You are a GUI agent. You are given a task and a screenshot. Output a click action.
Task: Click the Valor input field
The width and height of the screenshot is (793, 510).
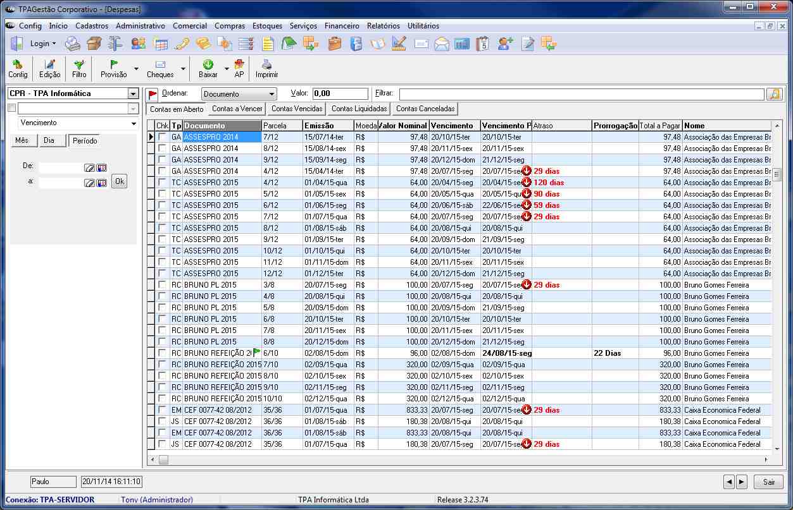[340, 94]
